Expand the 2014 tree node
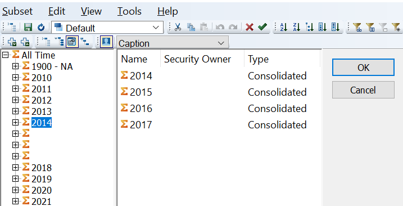Screen dimensions: 403x206 pyautogui.click(x=15, y=122)
